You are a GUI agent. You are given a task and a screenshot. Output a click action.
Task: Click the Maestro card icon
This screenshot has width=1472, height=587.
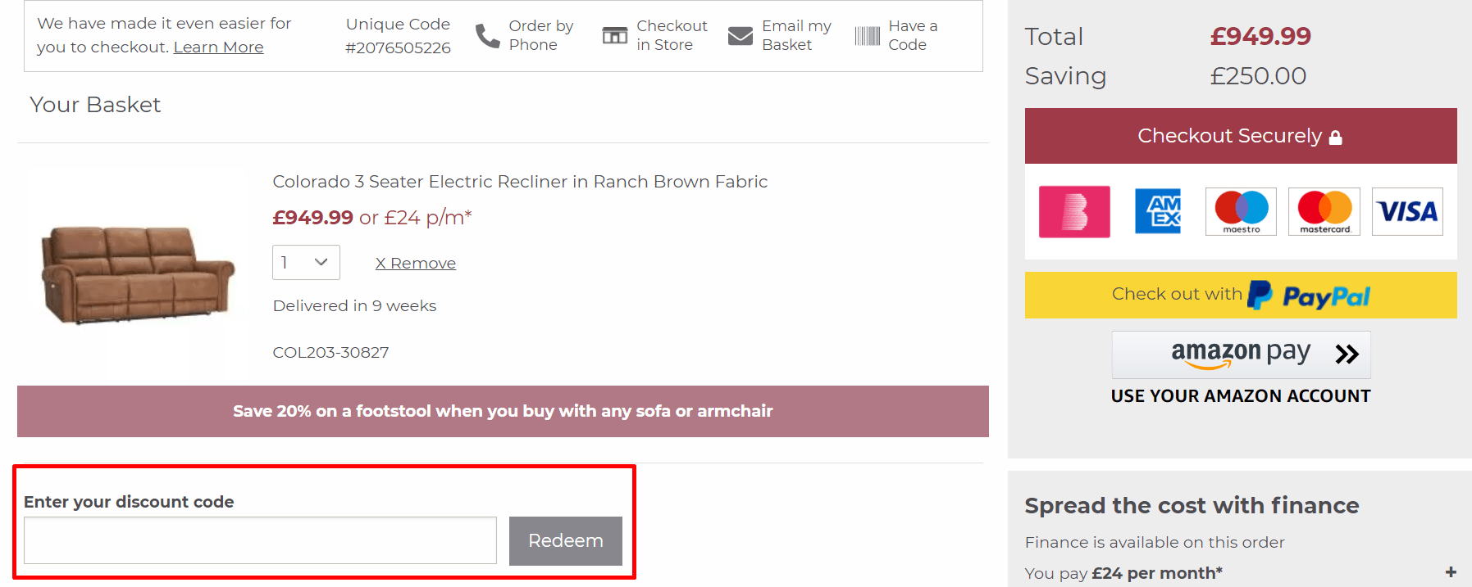point(1240,211)
